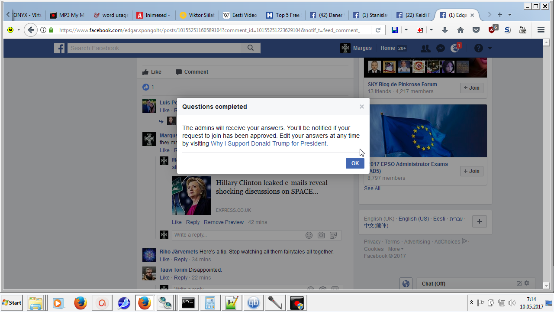Click the Firefox back arrow button
Viewport: 554px width, 312px height.
(x=30, y=30)
